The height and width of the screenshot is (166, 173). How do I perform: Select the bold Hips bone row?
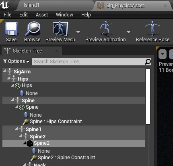click(x=74, y=79)
